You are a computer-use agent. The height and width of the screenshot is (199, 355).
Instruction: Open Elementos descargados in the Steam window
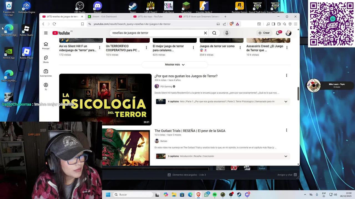point(187,175)
